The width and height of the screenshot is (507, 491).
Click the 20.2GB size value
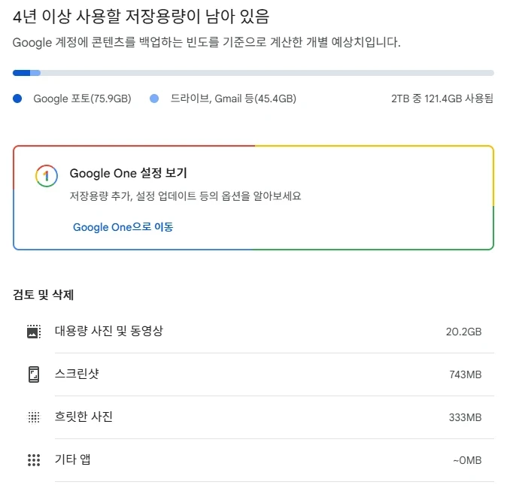(x=463, y=332)
